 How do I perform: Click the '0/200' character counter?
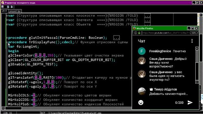tap(179, 103)
